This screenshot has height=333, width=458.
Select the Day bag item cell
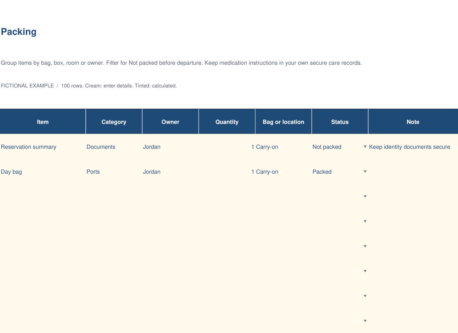click(x=43, y=172)
